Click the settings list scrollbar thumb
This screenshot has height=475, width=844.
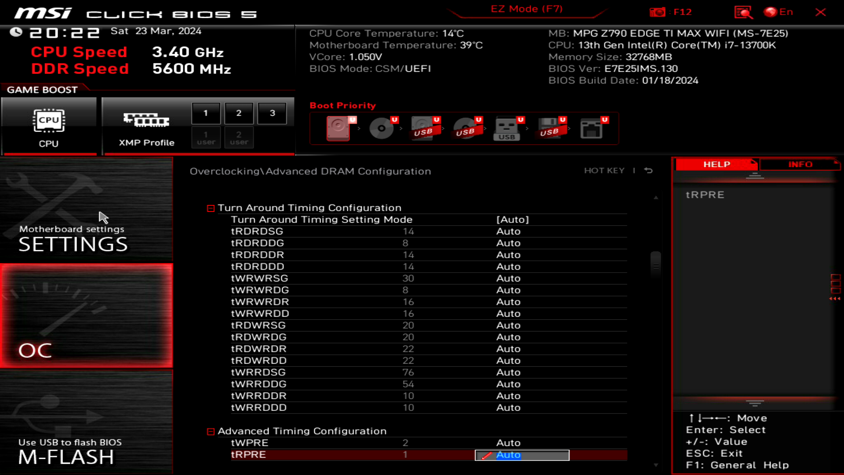click(x=655, y=265)
